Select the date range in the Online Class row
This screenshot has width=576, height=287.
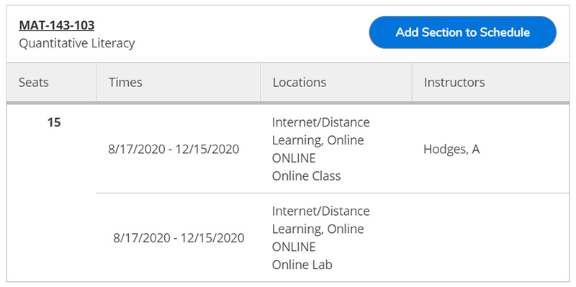point(174,150)
